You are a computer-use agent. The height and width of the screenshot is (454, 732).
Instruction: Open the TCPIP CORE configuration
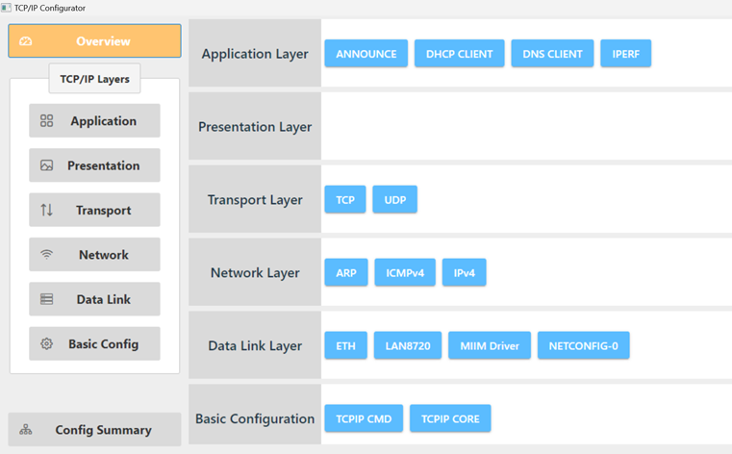tap(450, 418)
